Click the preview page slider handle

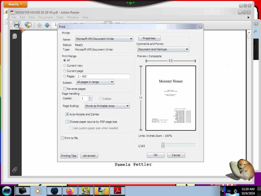click(x=163, y=145)
